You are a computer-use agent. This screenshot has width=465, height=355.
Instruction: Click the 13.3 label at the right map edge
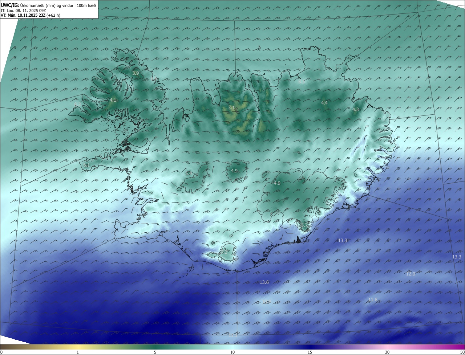click(457, 257)
